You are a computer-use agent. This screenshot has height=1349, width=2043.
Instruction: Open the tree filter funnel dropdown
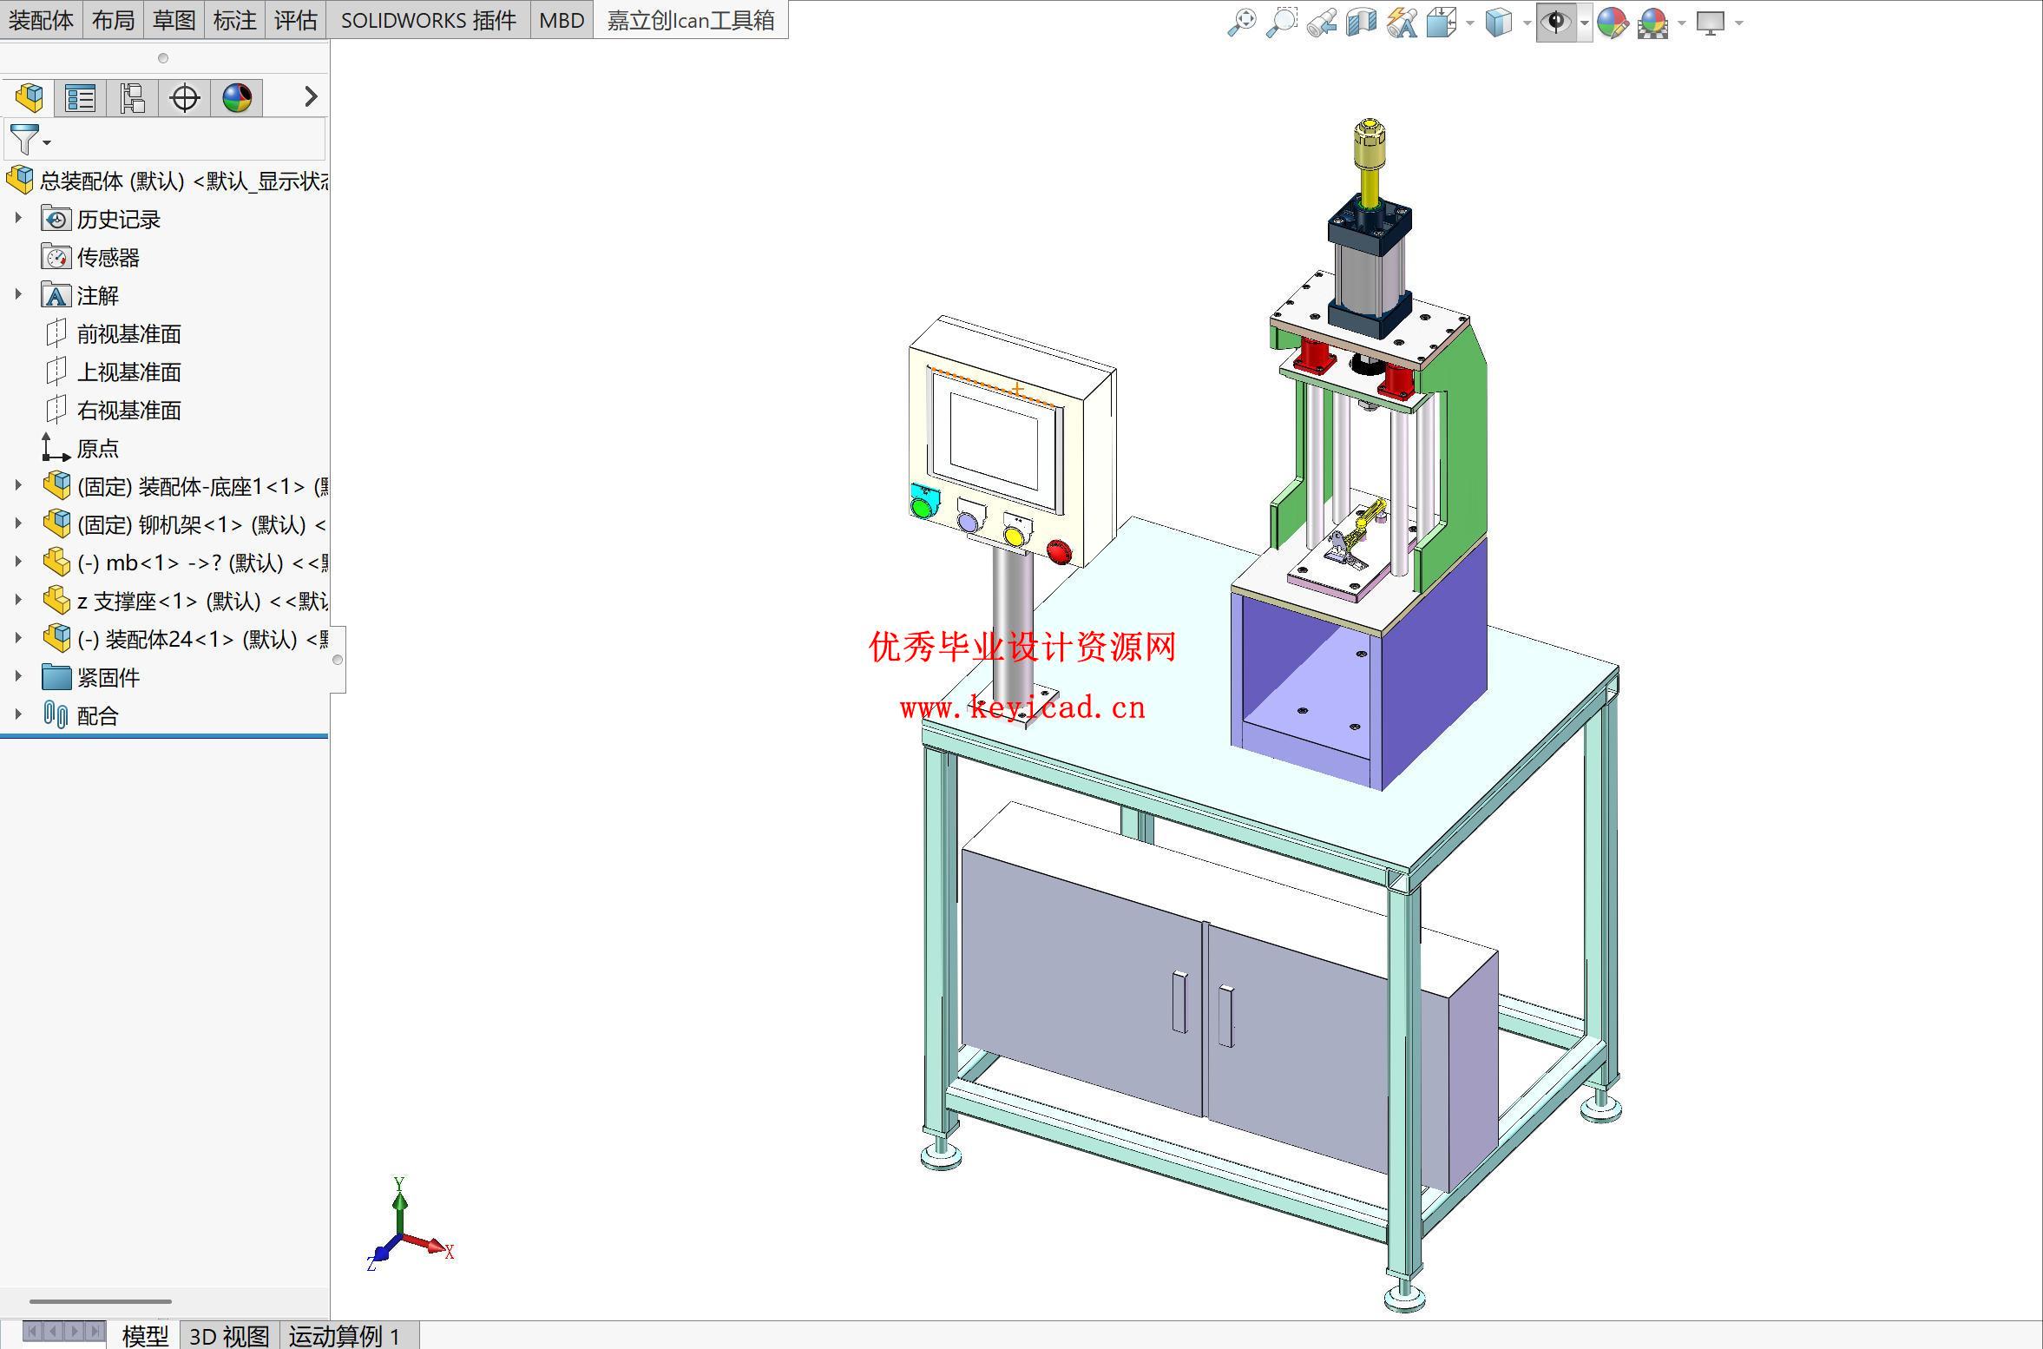tap(30, 139)
